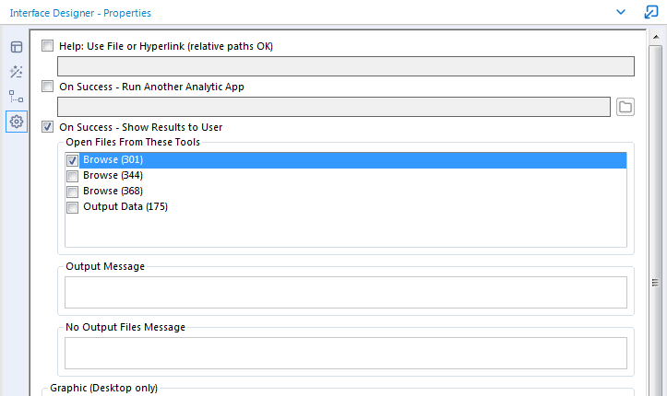
Task: Select the Properties gear icon
Action: click(x=17, y=122)
